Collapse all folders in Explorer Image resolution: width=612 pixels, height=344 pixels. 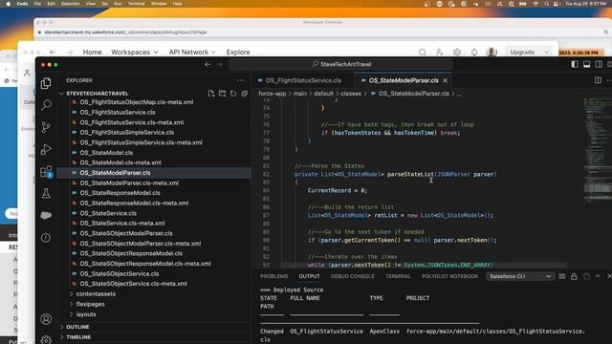(x=244, y=94)
